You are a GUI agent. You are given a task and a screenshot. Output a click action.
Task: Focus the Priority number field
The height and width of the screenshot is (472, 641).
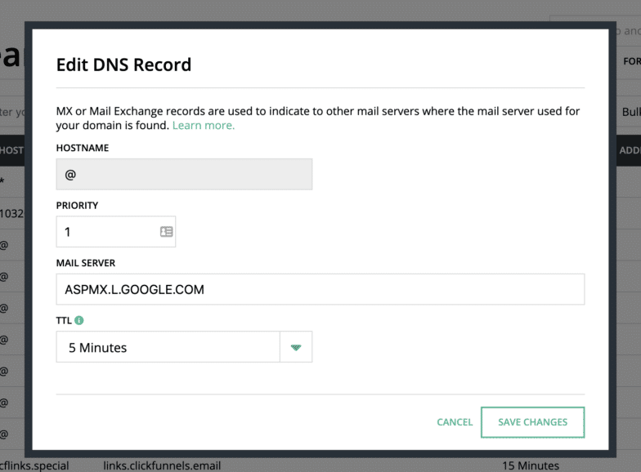[106, 232]
